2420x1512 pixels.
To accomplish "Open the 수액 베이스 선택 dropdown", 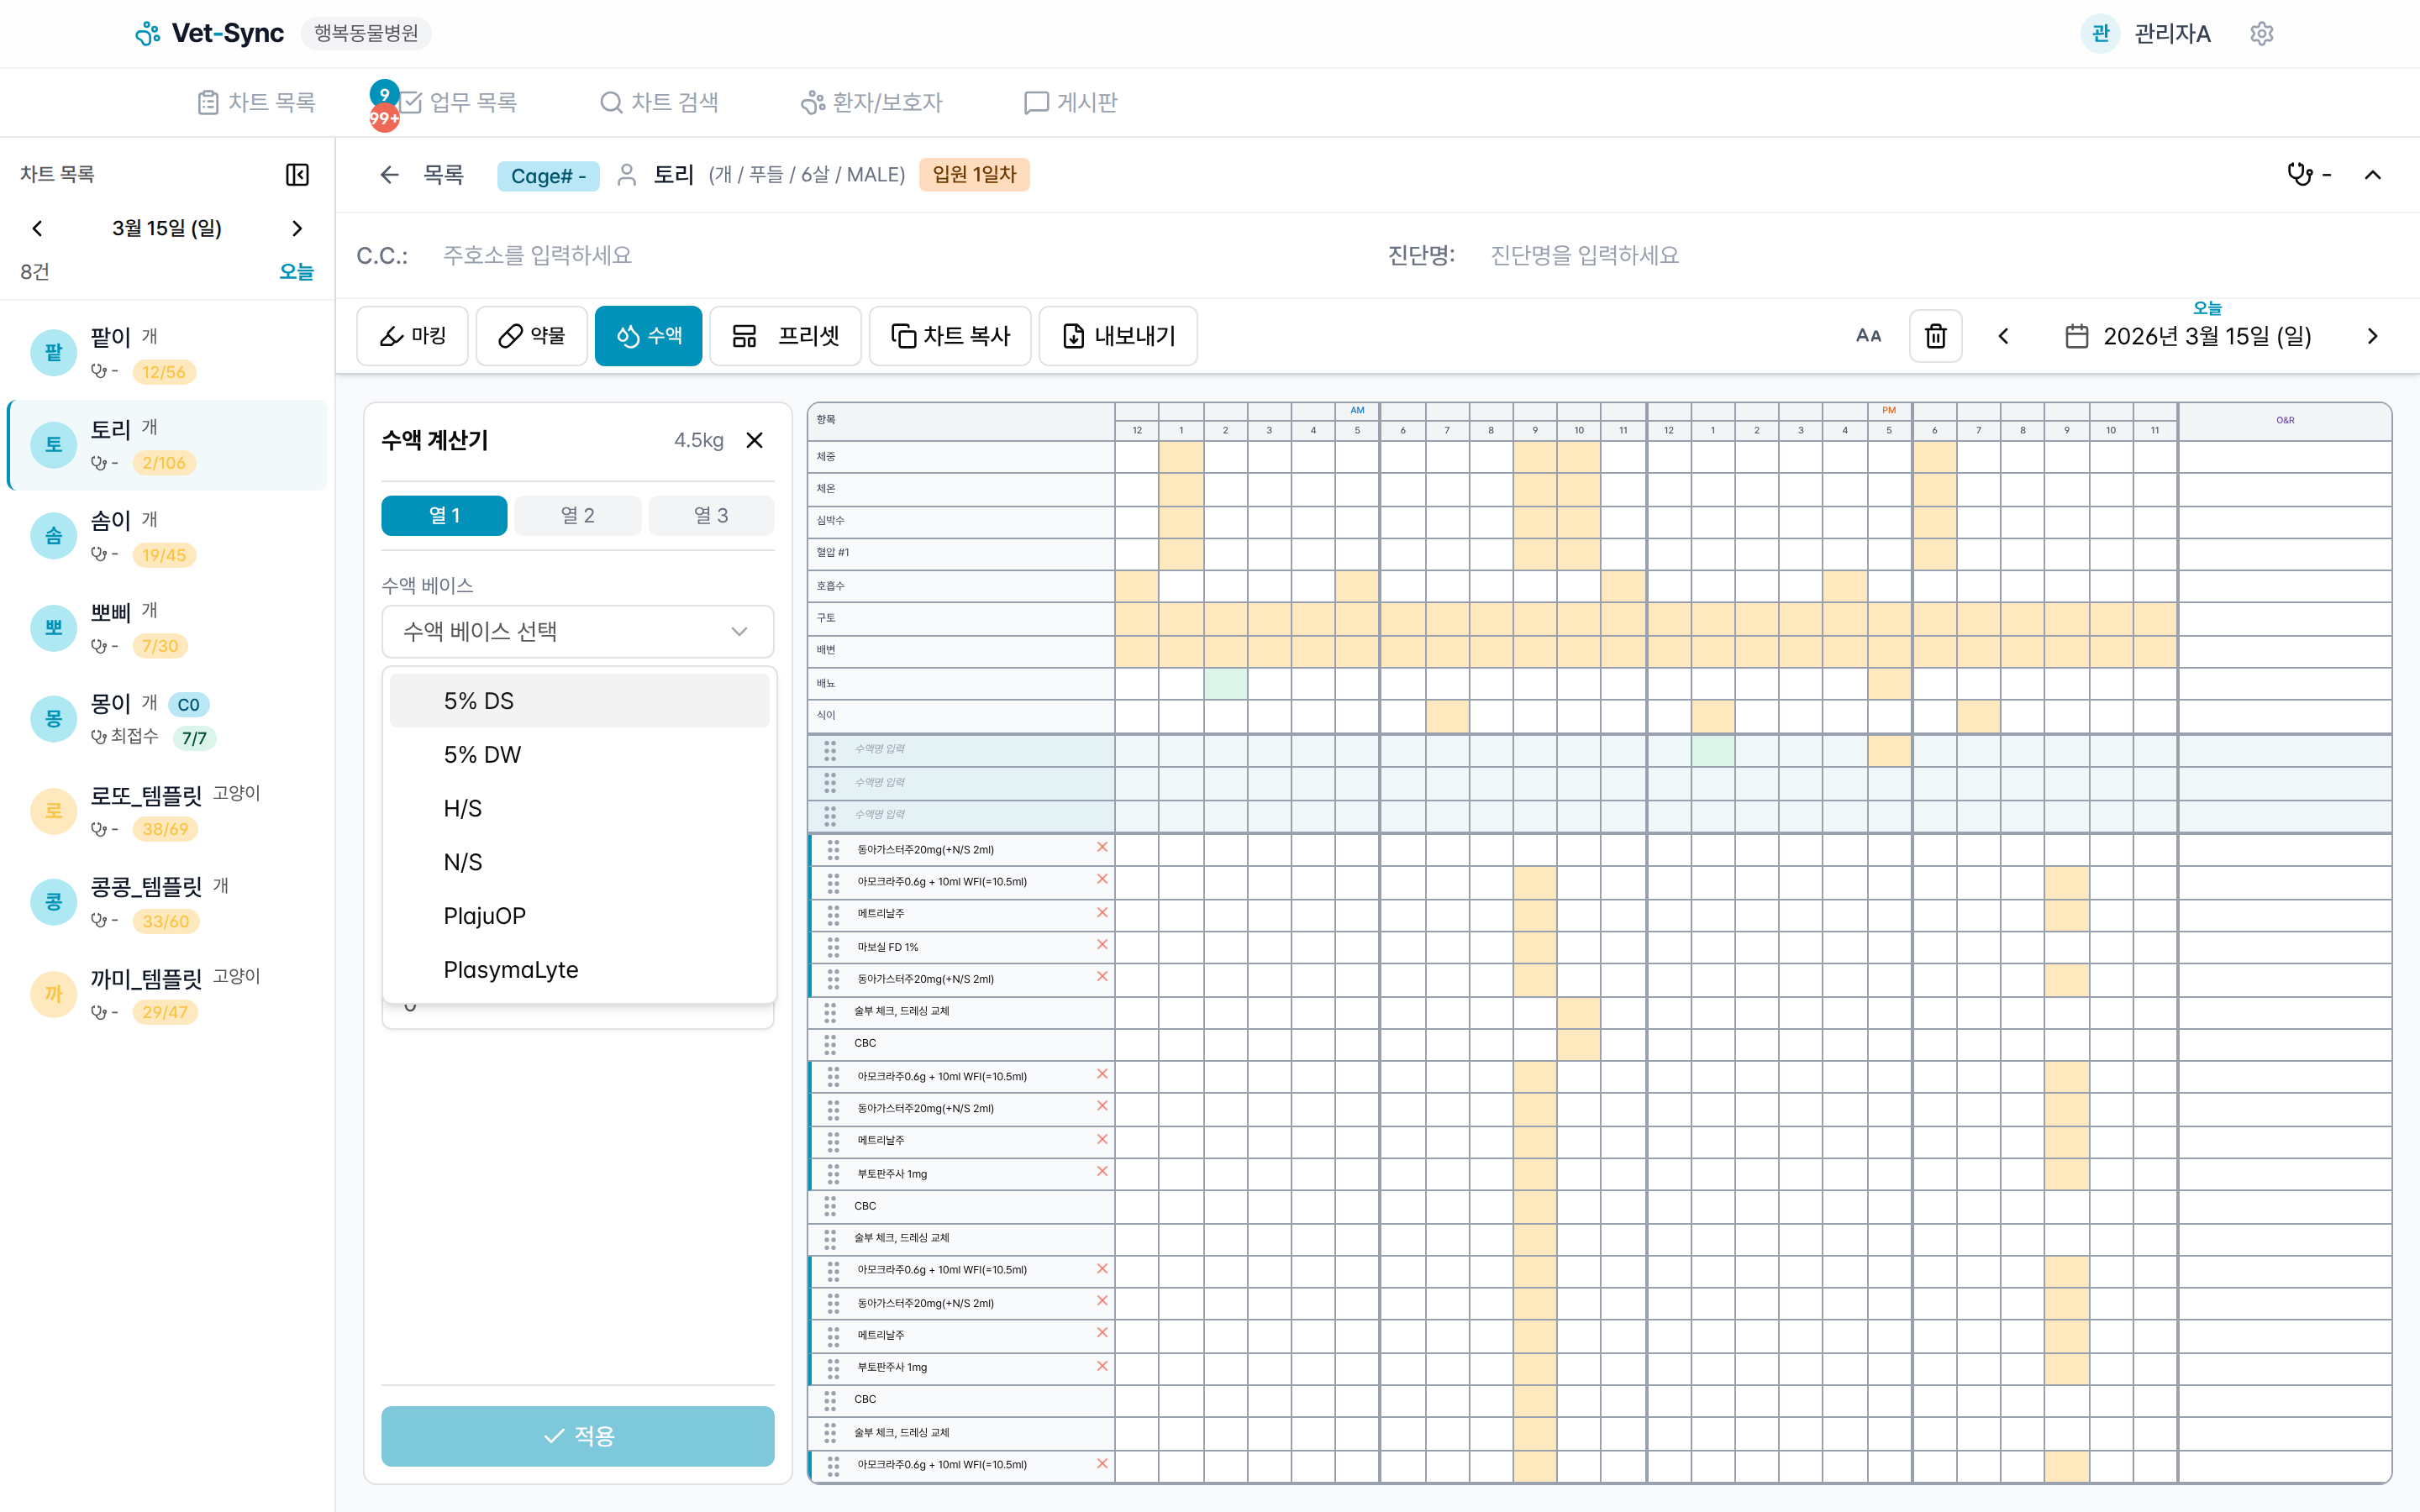I will 577,631.
